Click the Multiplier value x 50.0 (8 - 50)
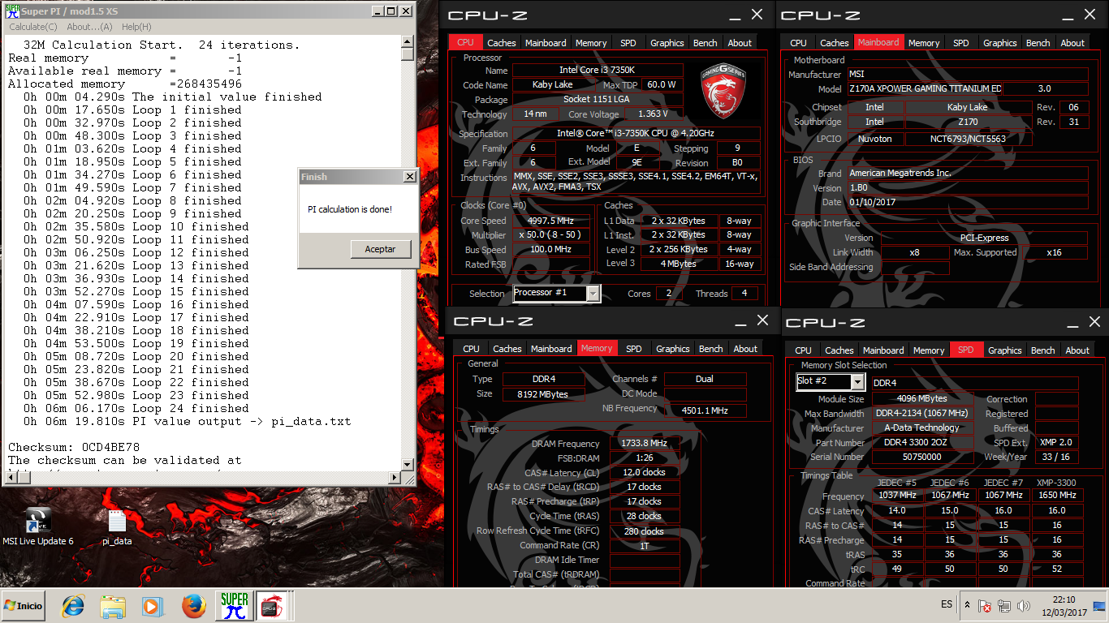Image resolution: width=1109 pixels, height=623 pixels. (550, 235)
